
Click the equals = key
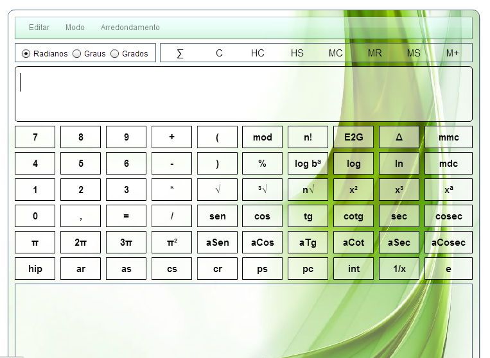(x=127, y=216)
